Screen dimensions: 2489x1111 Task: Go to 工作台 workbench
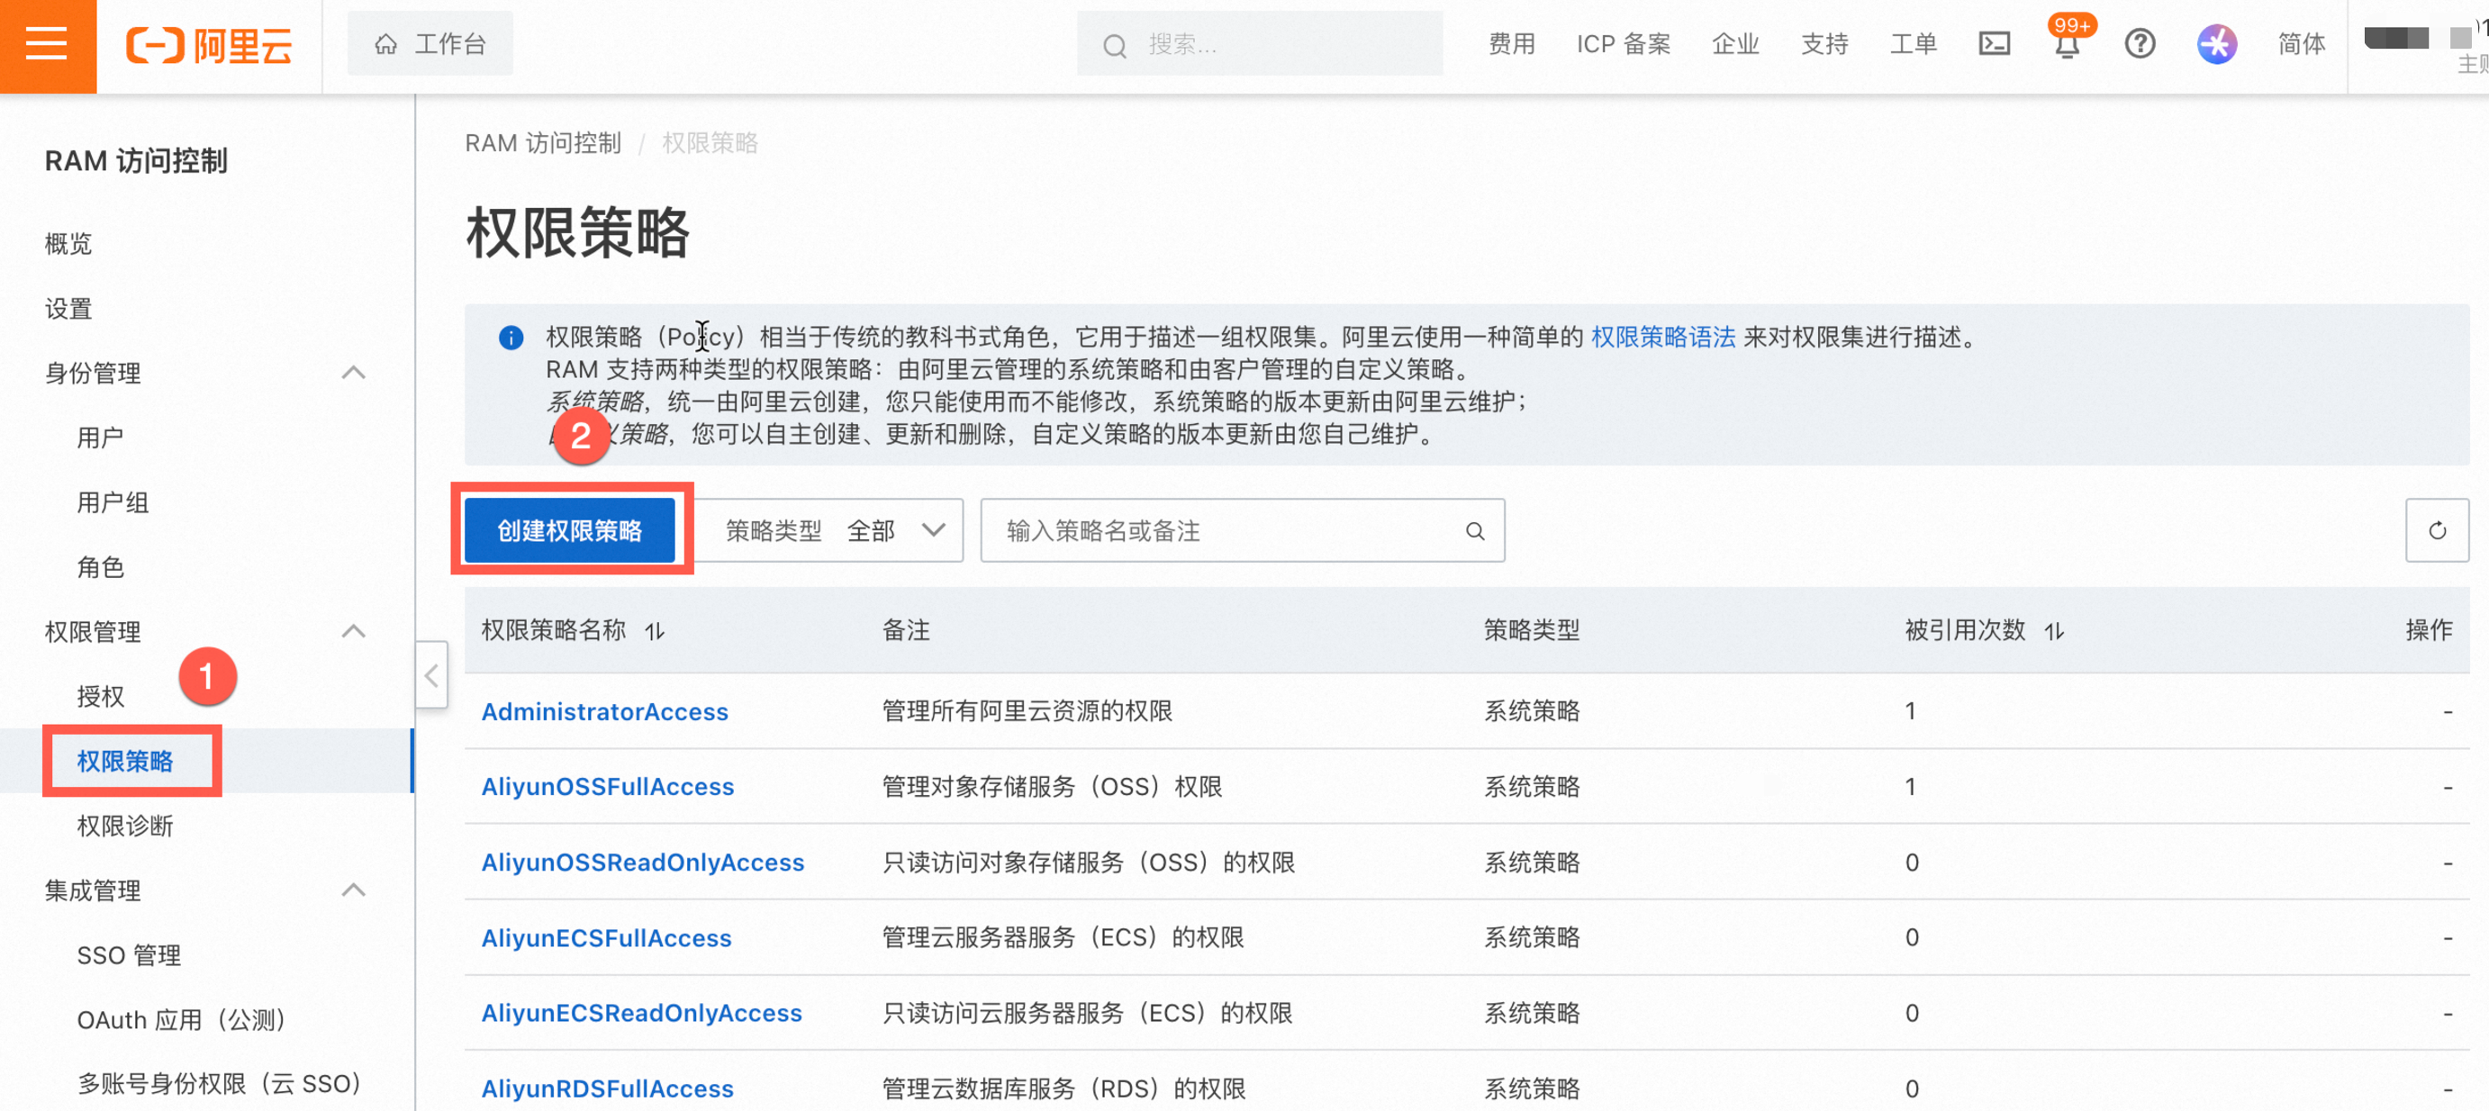[431, 44]
